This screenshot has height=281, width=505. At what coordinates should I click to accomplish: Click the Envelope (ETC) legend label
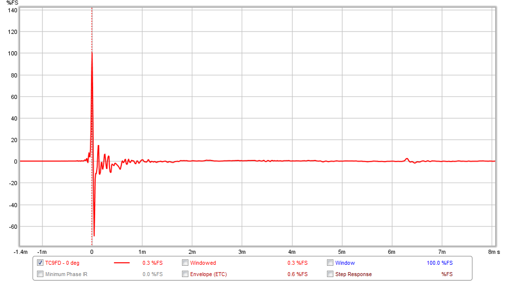pyautogui.click(x=209, y=274)
